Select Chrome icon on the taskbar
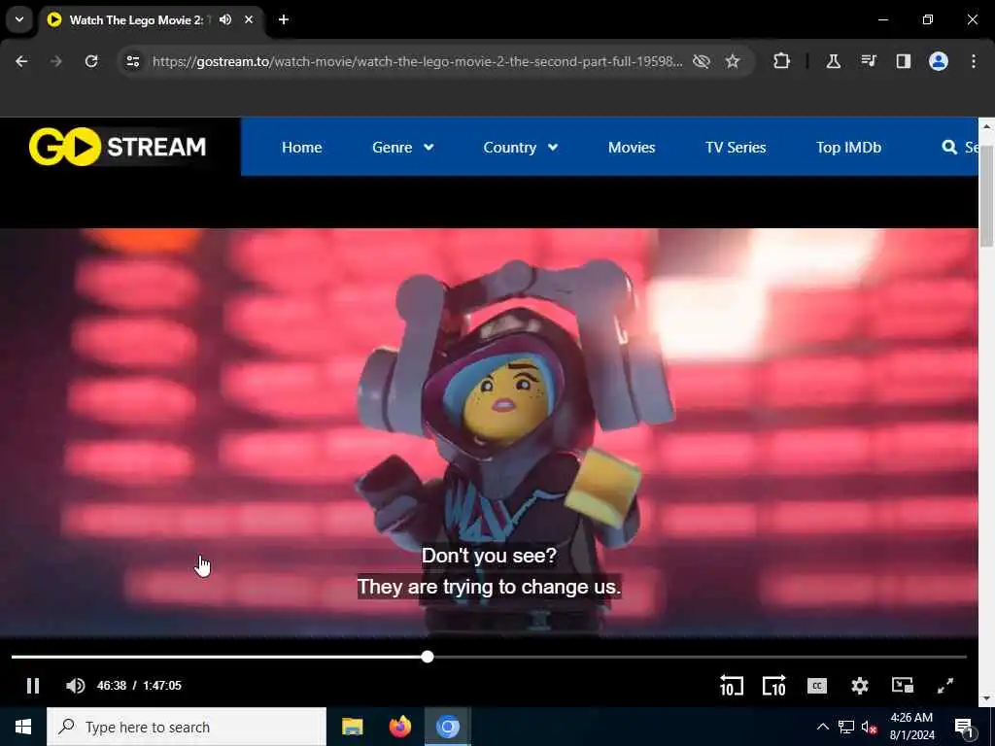Screen dimensions: 995x746 point(447,727)
